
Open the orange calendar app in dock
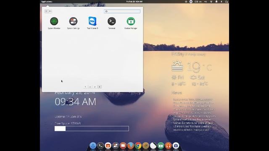(x=108, y=146)
